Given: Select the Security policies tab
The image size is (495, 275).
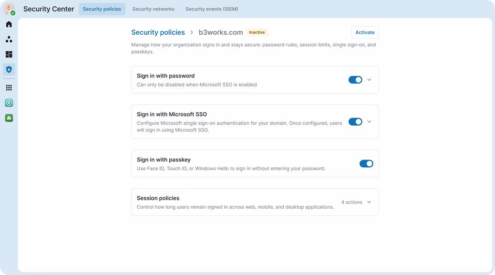Looking at the screenshot, I should point(102,9).
